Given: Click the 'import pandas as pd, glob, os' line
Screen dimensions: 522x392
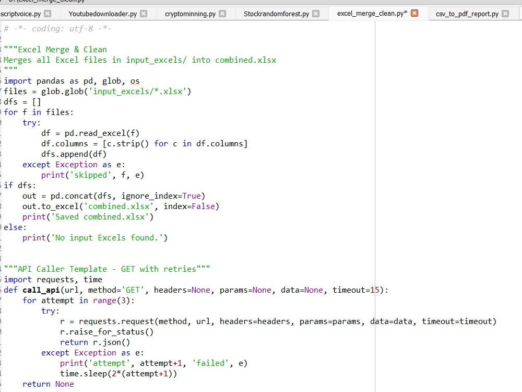Looking at the screenshot, I should [x=72, y=81].
